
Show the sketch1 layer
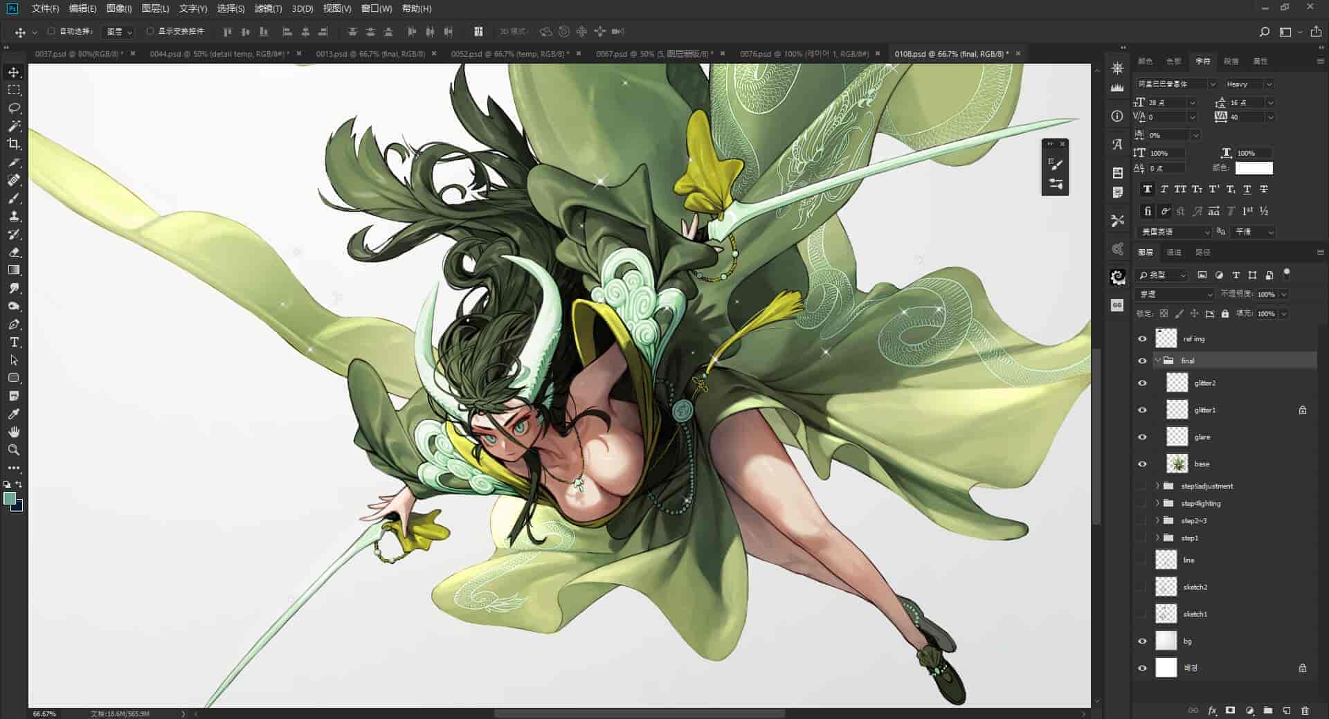1142,614
